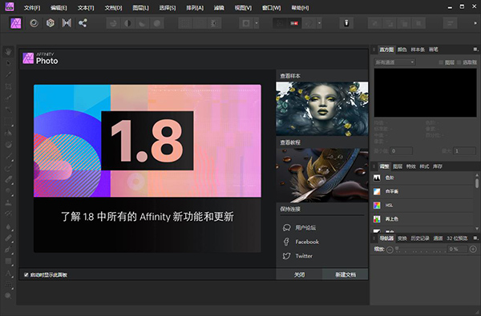
Task: Select the Rectangular Marquee tool
Action: pyautogui.click(x=8, y=122)
